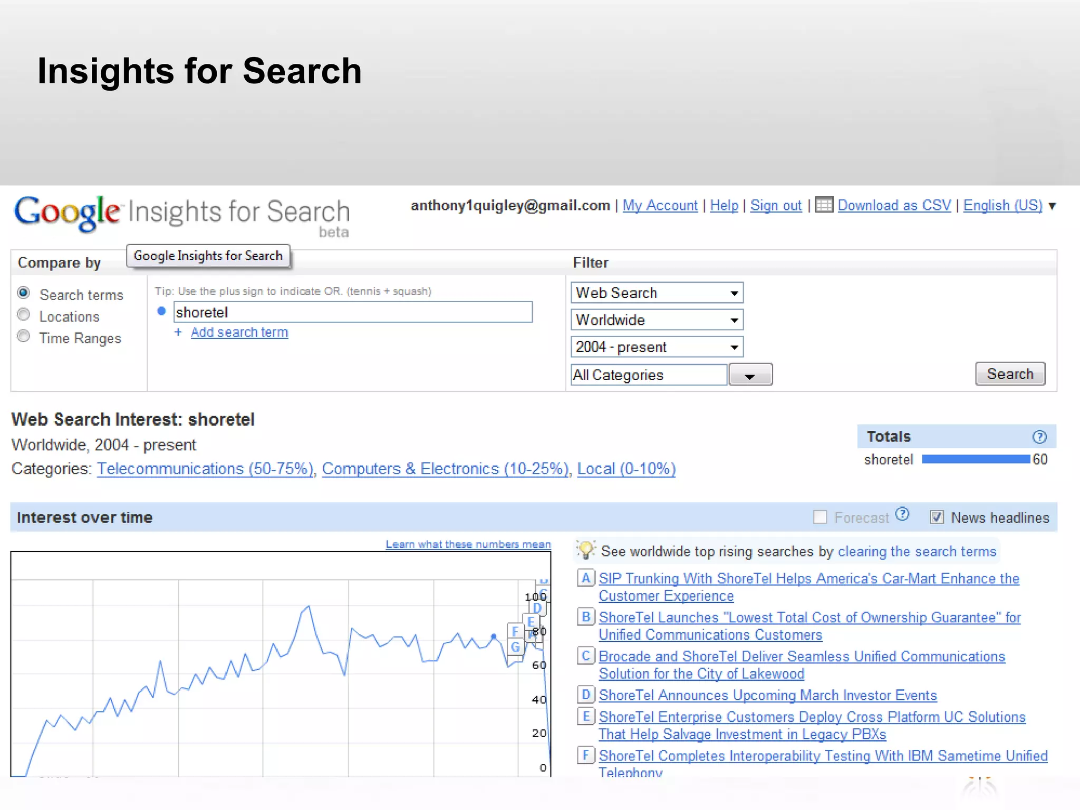Open Computers & Electronics (10-25%) link
This screenshot has width=1080, height=810.
click(446, 468)
